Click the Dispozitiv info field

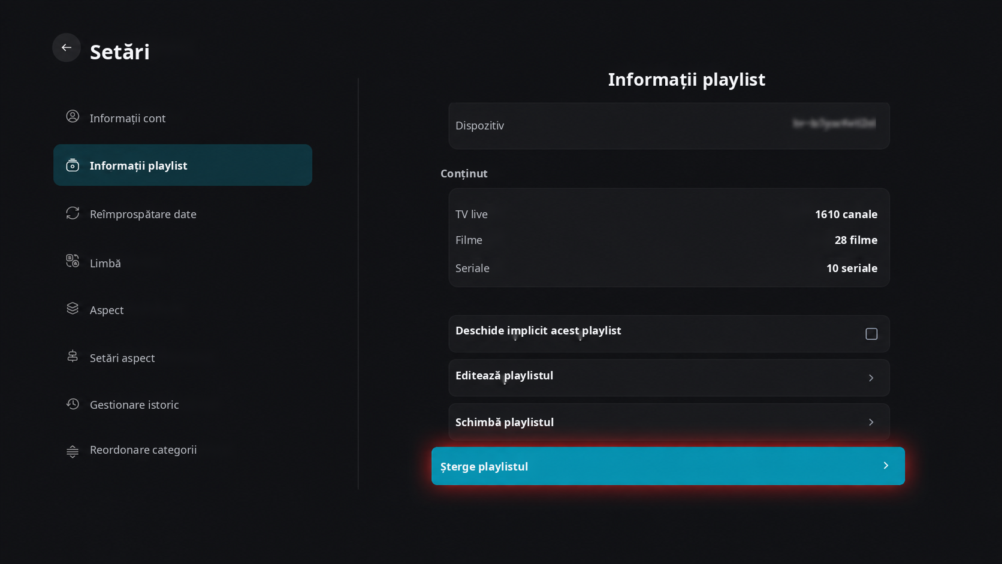669,125
